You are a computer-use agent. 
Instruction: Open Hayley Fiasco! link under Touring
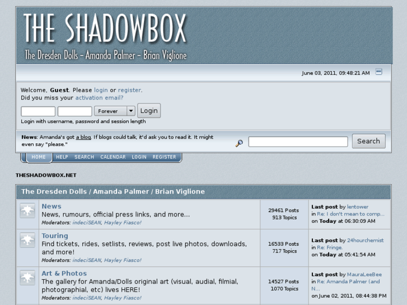123,260
